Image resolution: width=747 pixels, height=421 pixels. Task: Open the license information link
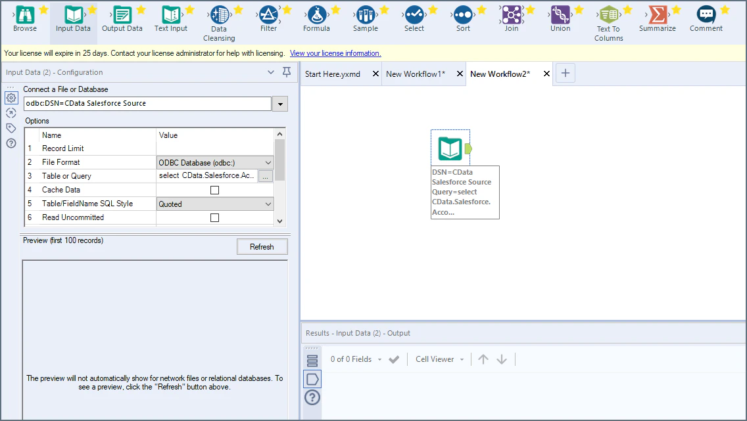[335, 53]
